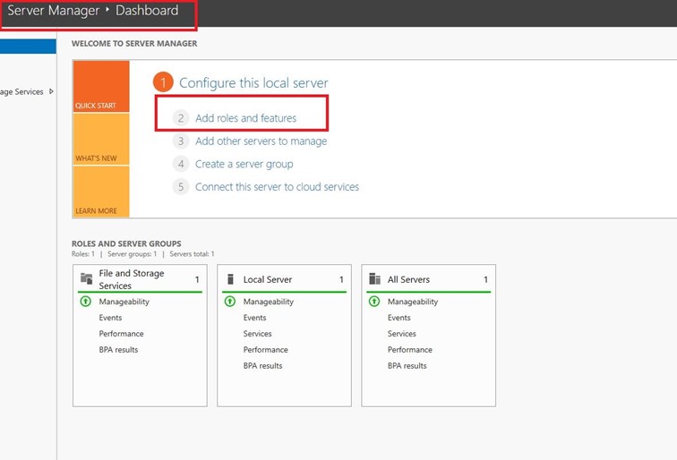Open the All Servers tile title
This screenshot has width=677, height=460.
pos(408,279)
